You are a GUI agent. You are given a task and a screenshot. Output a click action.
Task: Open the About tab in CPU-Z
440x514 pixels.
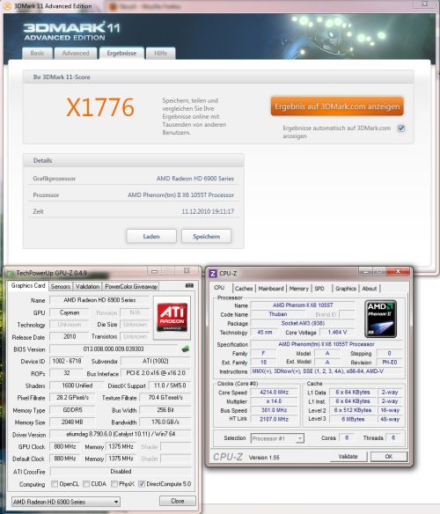pyautogui.click(x=370, y=289)
